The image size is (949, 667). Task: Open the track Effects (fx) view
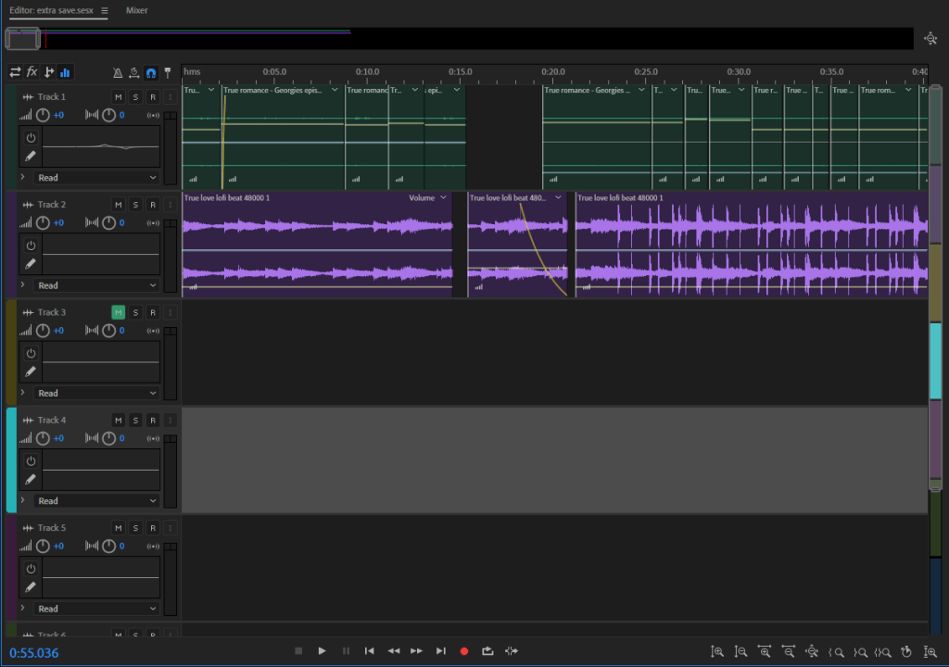[32, 72]
